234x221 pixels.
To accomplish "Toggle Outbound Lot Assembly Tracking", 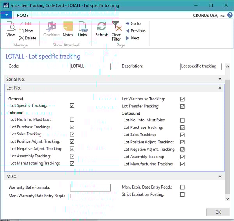I will point(183,157).
